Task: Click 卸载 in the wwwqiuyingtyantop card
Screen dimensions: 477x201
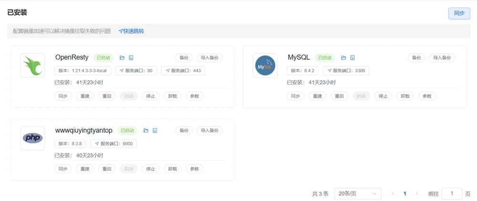Action: click(x=173, y=169)
